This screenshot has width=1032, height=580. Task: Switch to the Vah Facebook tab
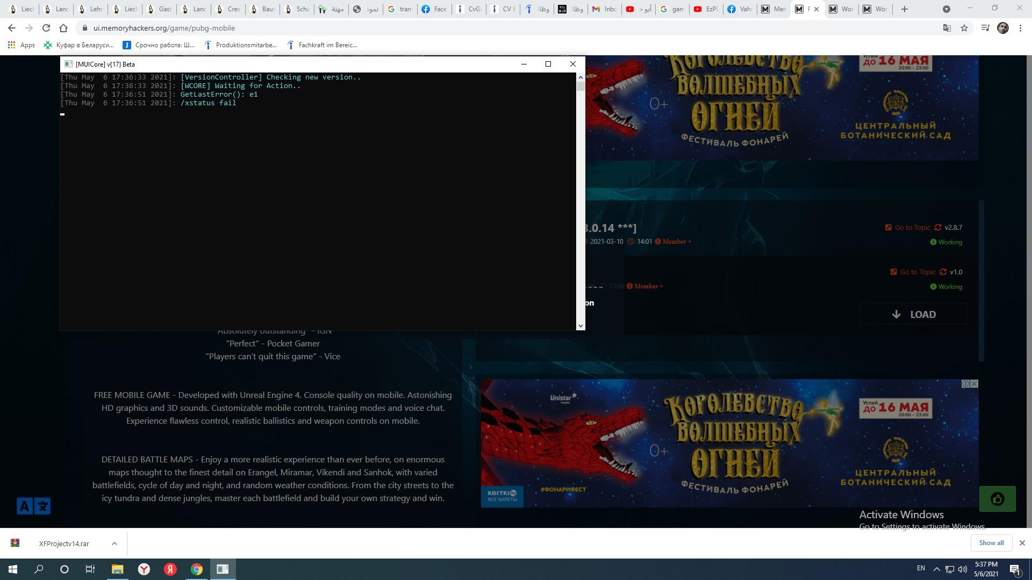pos(741,9)
